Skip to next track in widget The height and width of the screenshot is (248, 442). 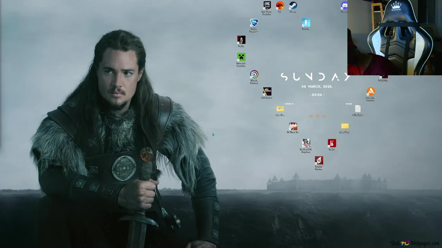click(324, 116)
